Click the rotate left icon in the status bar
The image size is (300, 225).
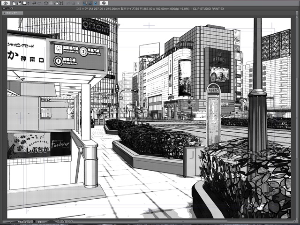60,222
